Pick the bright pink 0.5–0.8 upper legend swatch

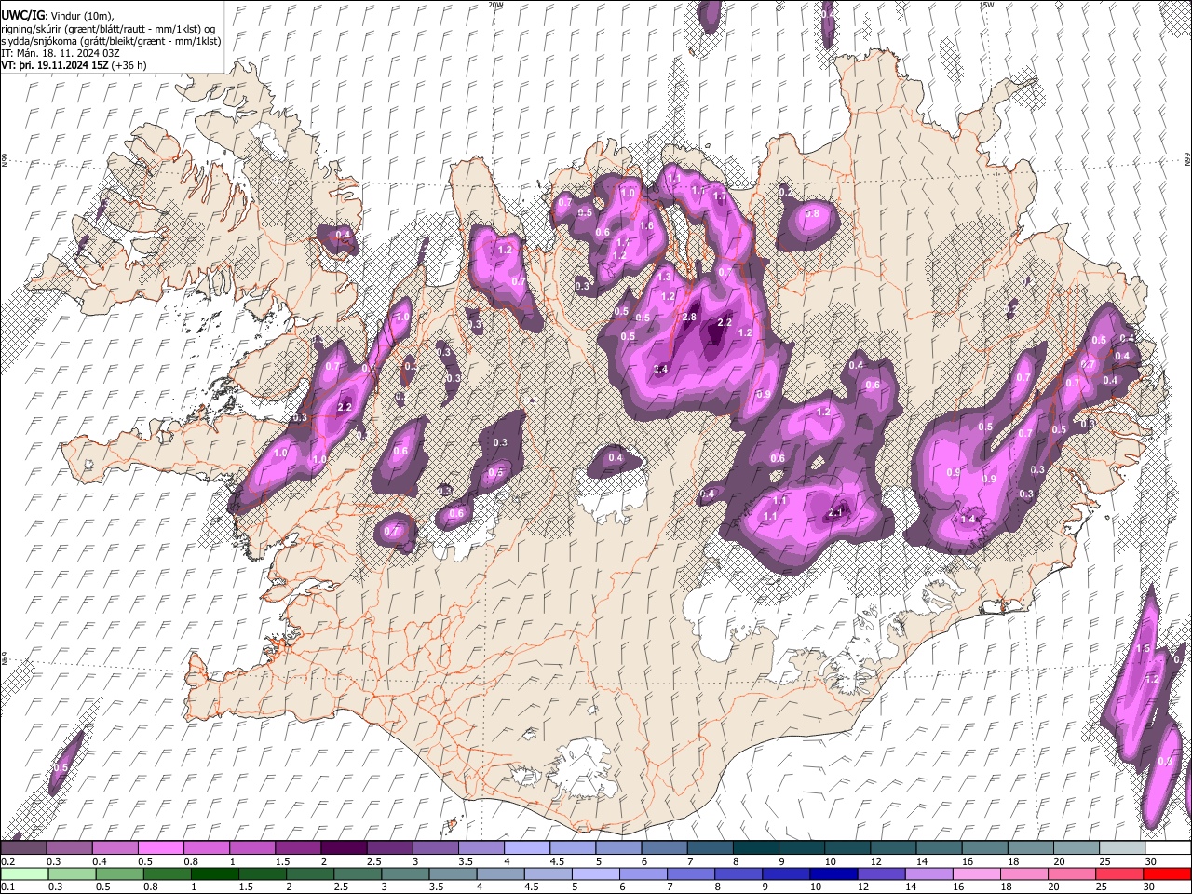click(160, 847)
